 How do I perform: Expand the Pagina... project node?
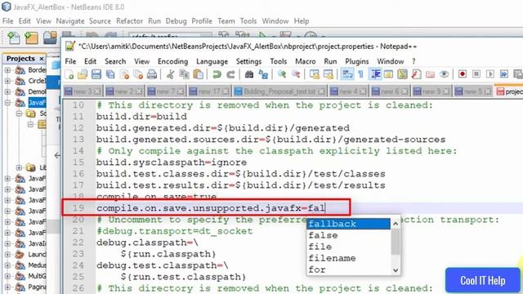pos(7,287)
